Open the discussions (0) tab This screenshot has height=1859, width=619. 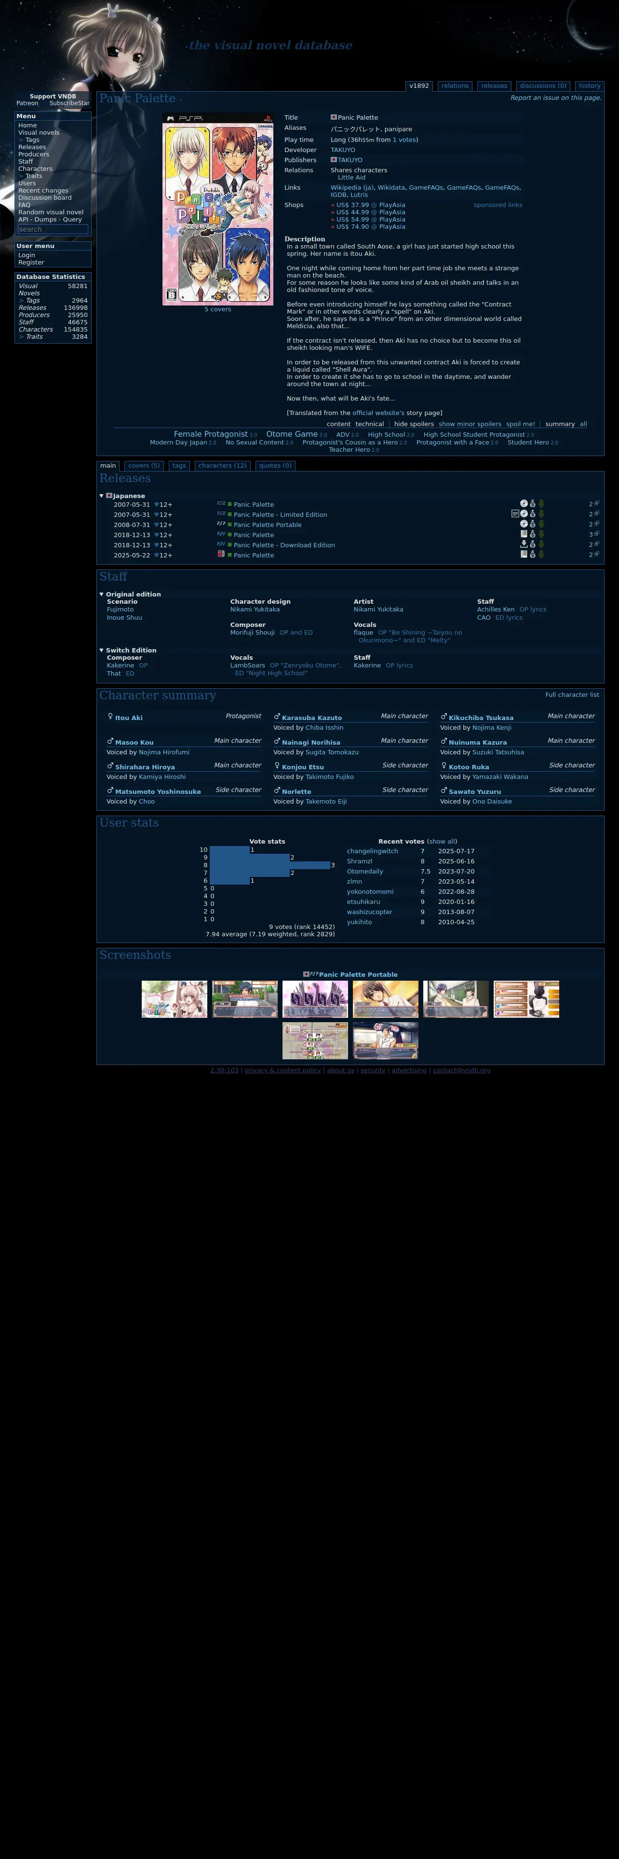coord(543,86)
